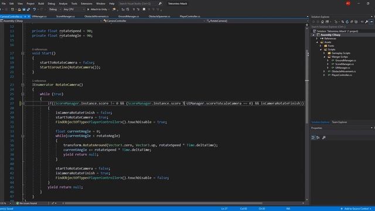
Task: Click the Search Solution Explorer field
Action: (342, 27)
